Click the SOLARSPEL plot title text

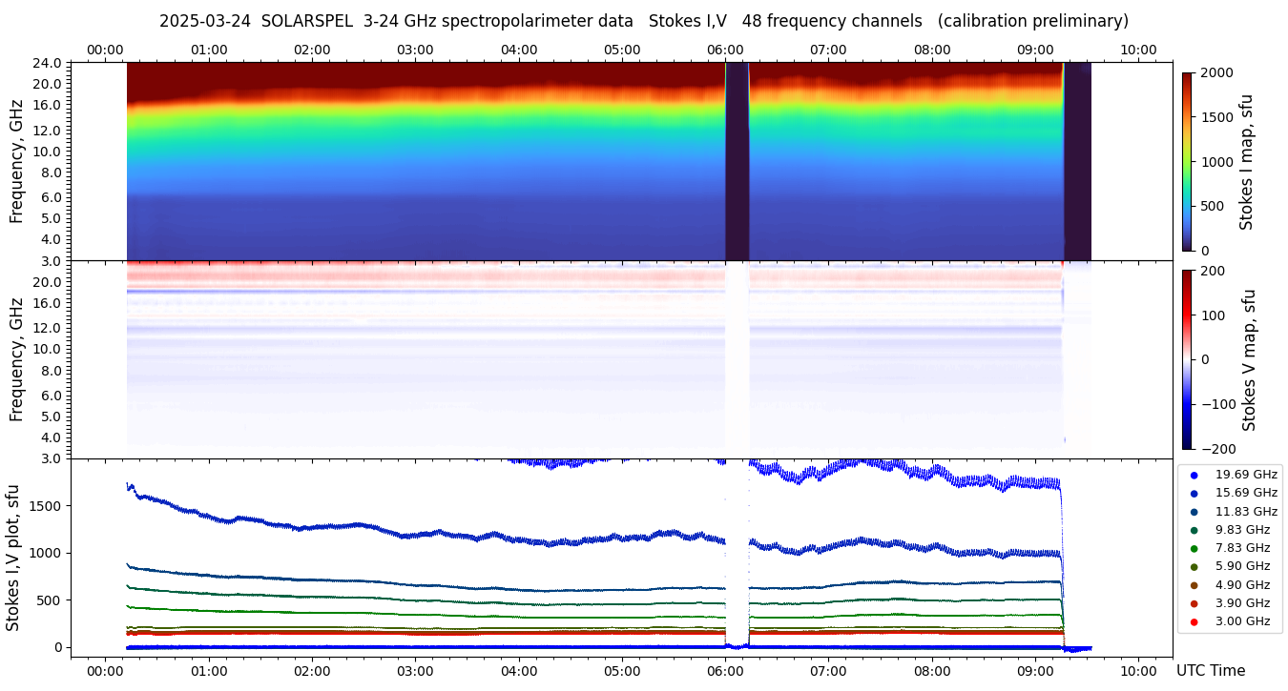coord(644,21)
